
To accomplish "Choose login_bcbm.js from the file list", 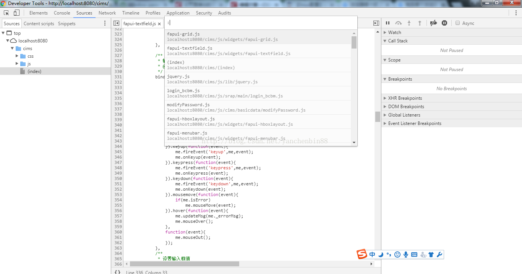I will coord(258,93).
